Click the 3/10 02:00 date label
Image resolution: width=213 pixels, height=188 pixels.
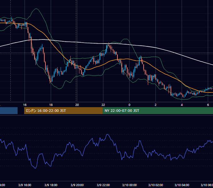(156, 185)
